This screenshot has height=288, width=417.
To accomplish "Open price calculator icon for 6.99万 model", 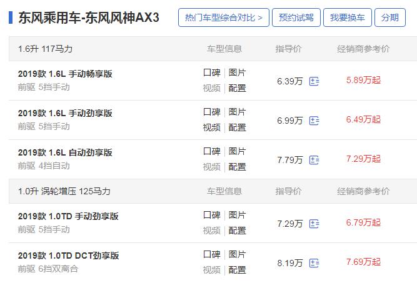I will pos(314,121).
